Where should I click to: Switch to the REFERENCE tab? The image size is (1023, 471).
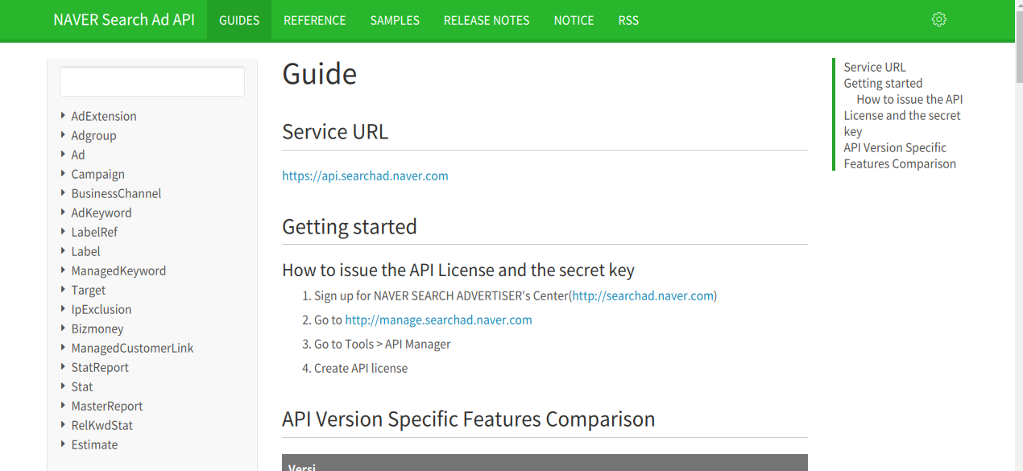[x=315, y=20]
